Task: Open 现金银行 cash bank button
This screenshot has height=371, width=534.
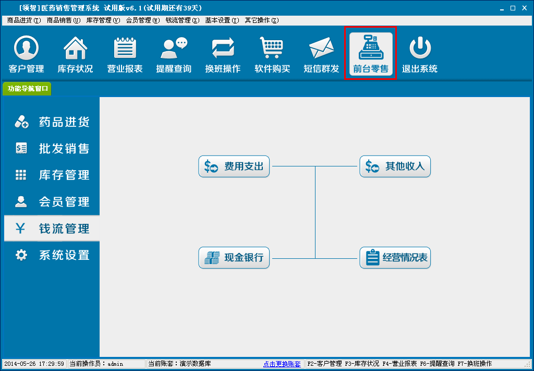Action: click(234, 258)
